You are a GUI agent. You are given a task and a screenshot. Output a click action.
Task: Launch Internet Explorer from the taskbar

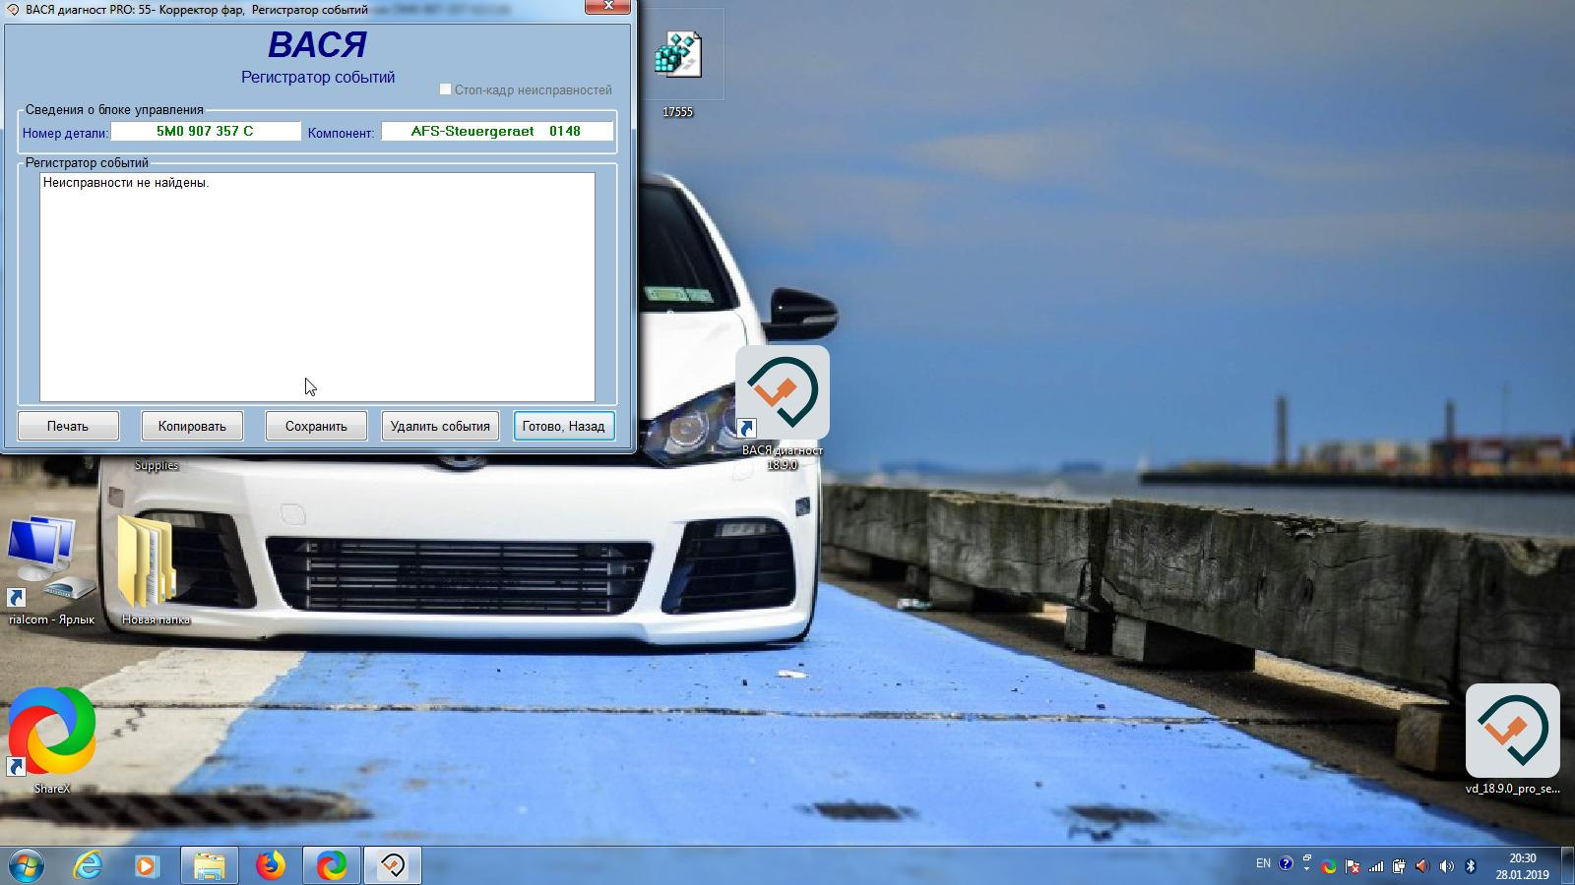[88, 865]
